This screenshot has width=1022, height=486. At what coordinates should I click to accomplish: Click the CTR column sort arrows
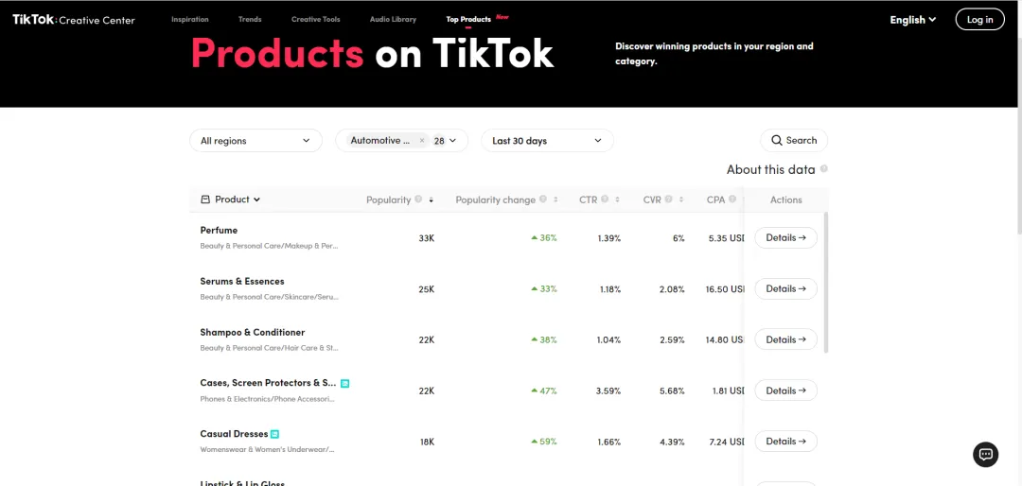[617, 200]
